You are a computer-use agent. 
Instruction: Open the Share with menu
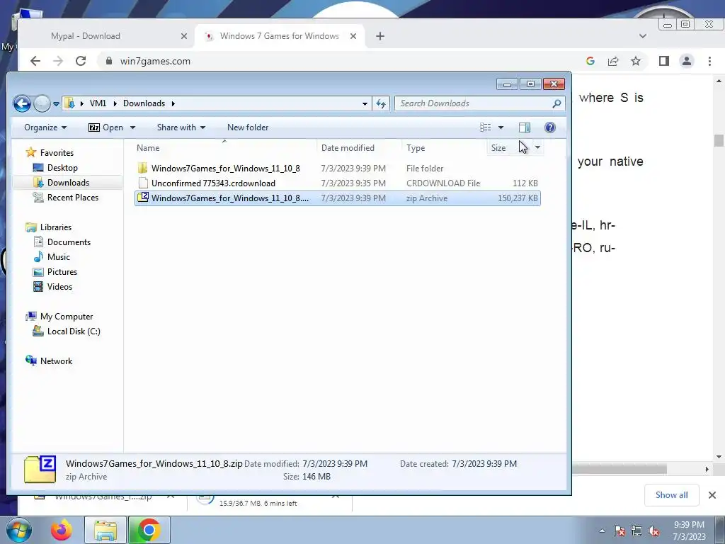pyautogui.click(x=181, y=127)
